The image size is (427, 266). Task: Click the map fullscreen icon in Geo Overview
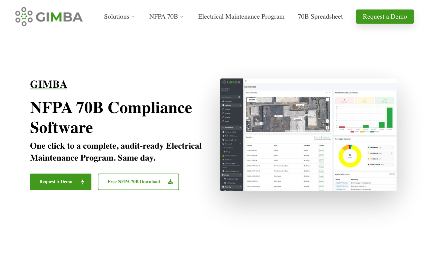point(327,99)
